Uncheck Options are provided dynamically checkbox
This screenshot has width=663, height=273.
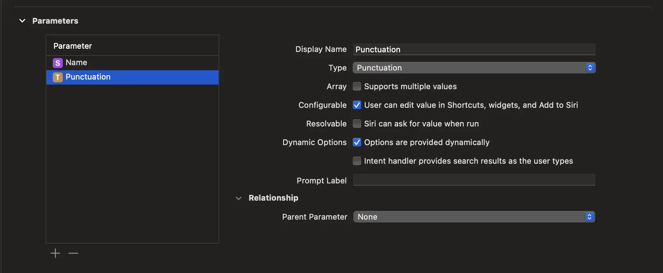[357, 142]
